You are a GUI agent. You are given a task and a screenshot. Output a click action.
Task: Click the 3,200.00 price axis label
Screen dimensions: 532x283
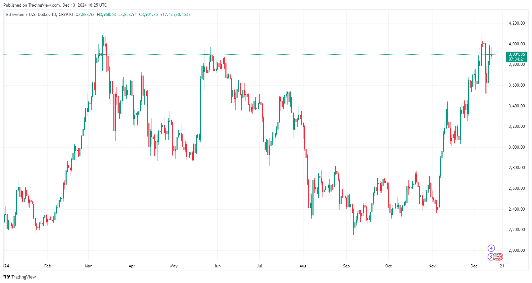[x=517, y=126]
